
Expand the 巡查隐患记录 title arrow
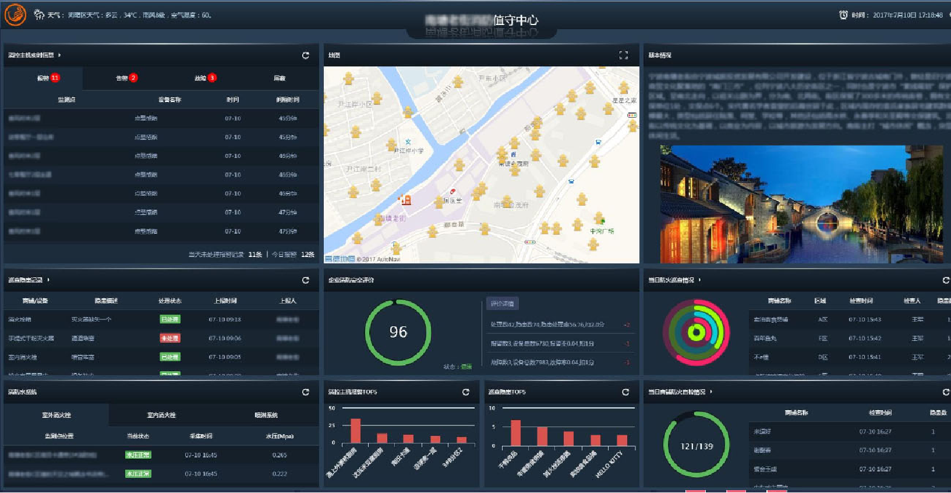click(48, 280)
